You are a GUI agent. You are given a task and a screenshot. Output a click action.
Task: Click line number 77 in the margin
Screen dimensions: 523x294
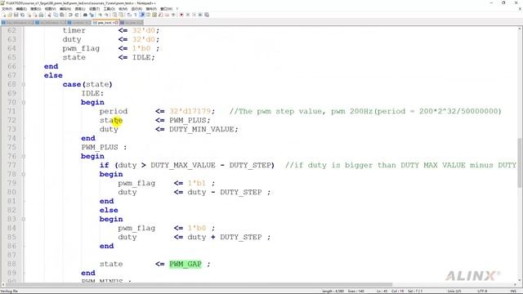(11, 165)
